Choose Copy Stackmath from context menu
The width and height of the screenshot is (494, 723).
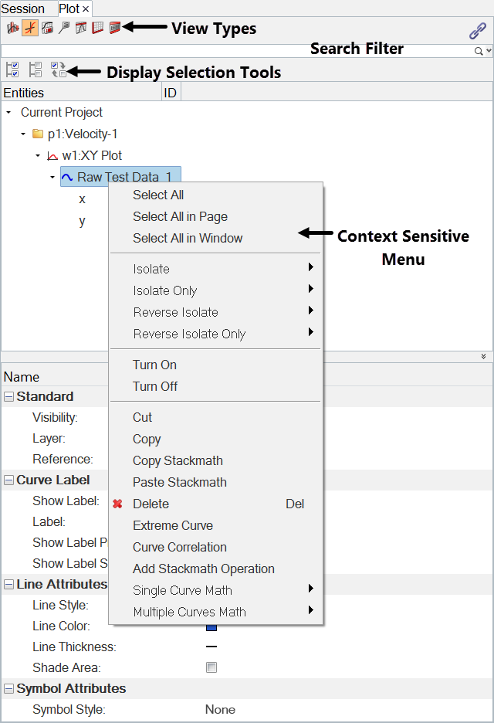[178, 460]
